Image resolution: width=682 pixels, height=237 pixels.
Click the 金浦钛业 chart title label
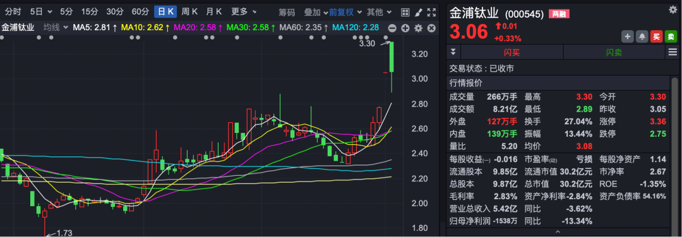click(x=18, y=28)
